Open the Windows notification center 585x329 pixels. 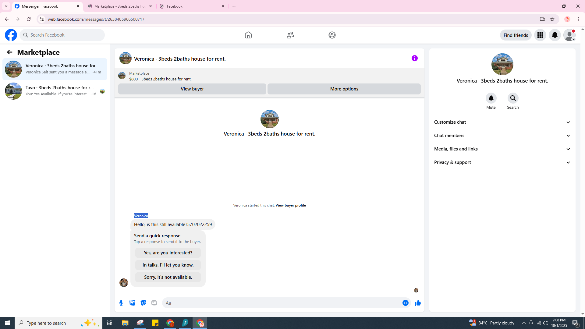(x=576, y=323)
